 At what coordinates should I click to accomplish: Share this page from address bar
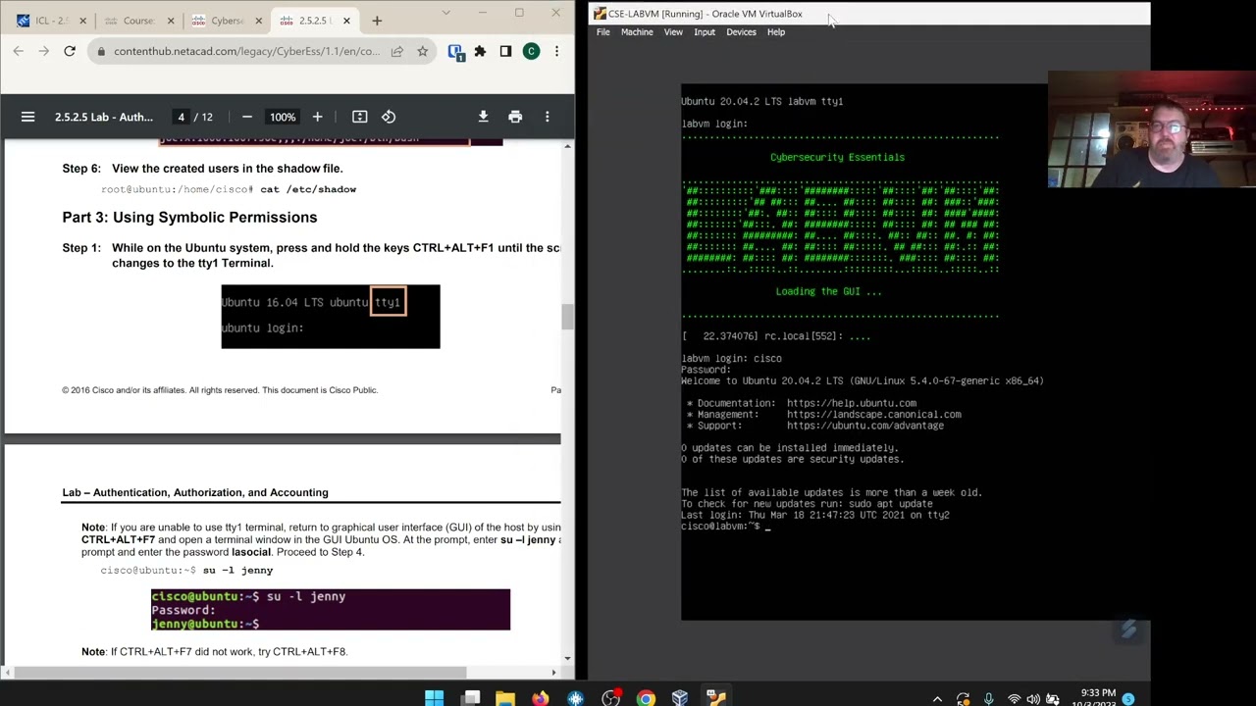[x=396, y=51]
